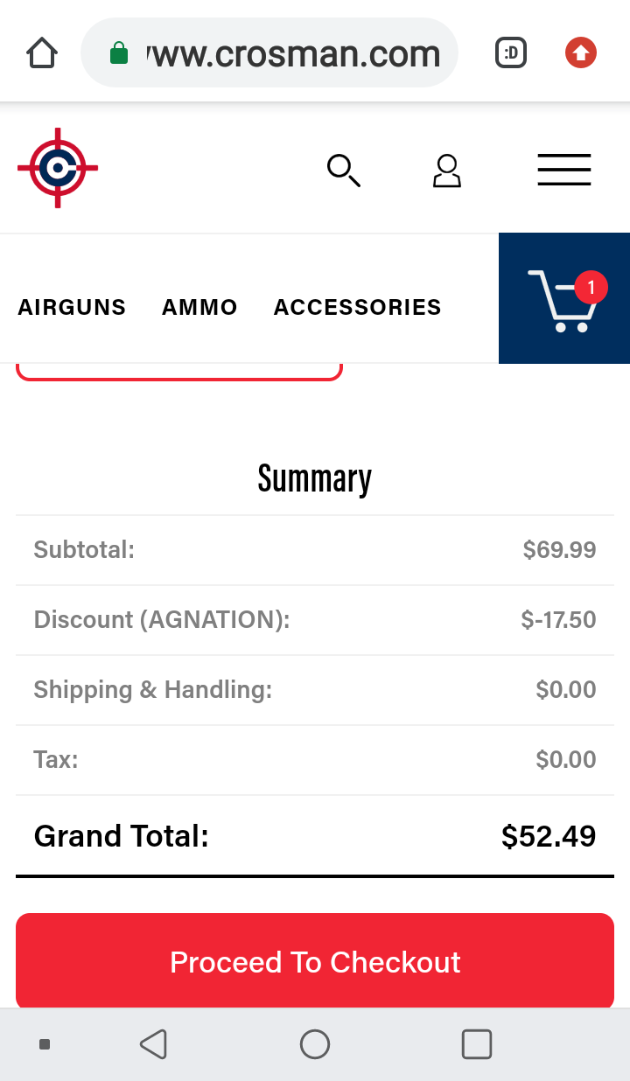Click the Discount (AGNATION) row
This screenshot has height=1081, width=630.
point(315,620)
